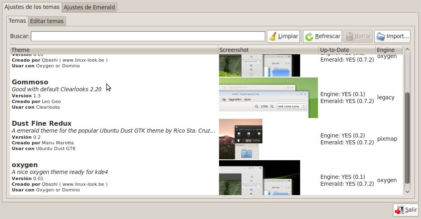Click the Refrescar button label
The height and width of the screenshot is (219, 421).
pyautogui.click(x=328, y=36)
